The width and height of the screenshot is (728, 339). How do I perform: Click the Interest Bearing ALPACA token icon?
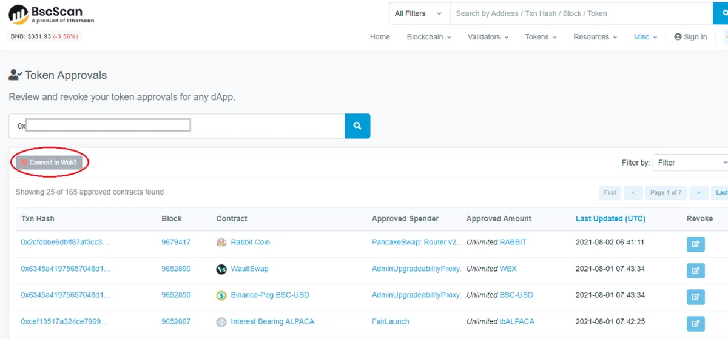[x=221, y=321]
